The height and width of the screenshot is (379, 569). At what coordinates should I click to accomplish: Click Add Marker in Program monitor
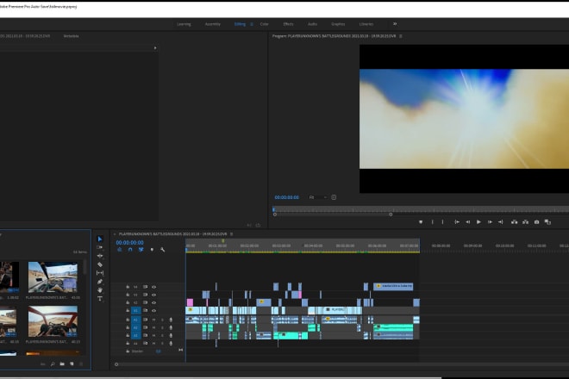pyautogui.click(x=421, y=222)
